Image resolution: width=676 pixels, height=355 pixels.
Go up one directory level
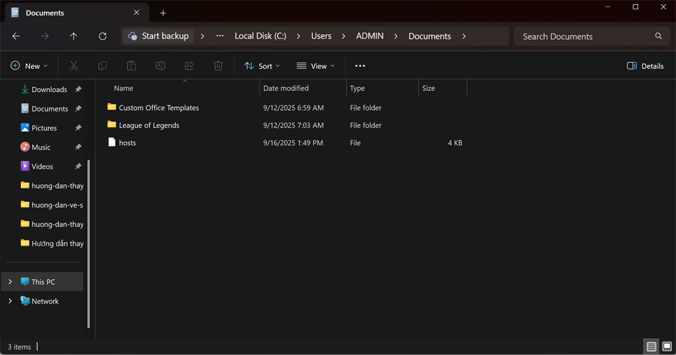74,36
